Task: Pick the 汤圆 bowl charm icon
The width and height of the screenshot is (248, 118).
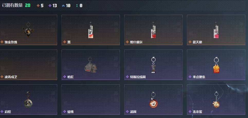Action: [x=153, y=100]
